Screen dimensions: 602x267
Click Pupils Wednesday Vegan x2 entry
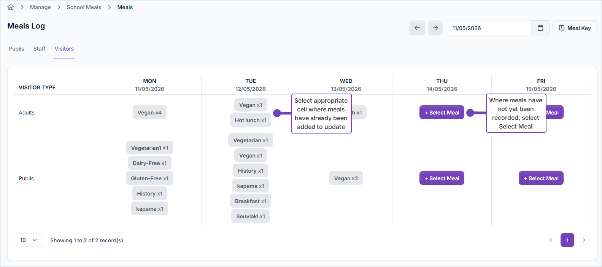click(x=346, y=178)
